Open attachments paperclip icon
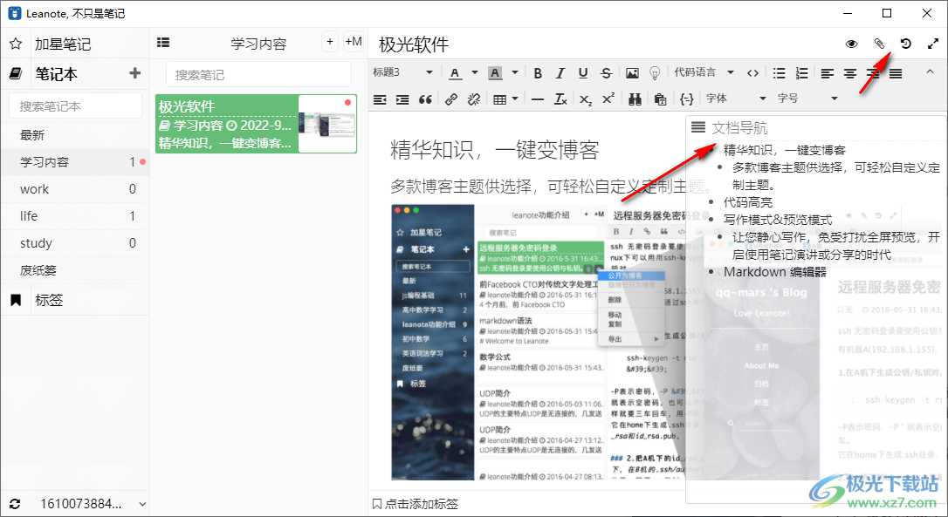 tap(879, 44)
